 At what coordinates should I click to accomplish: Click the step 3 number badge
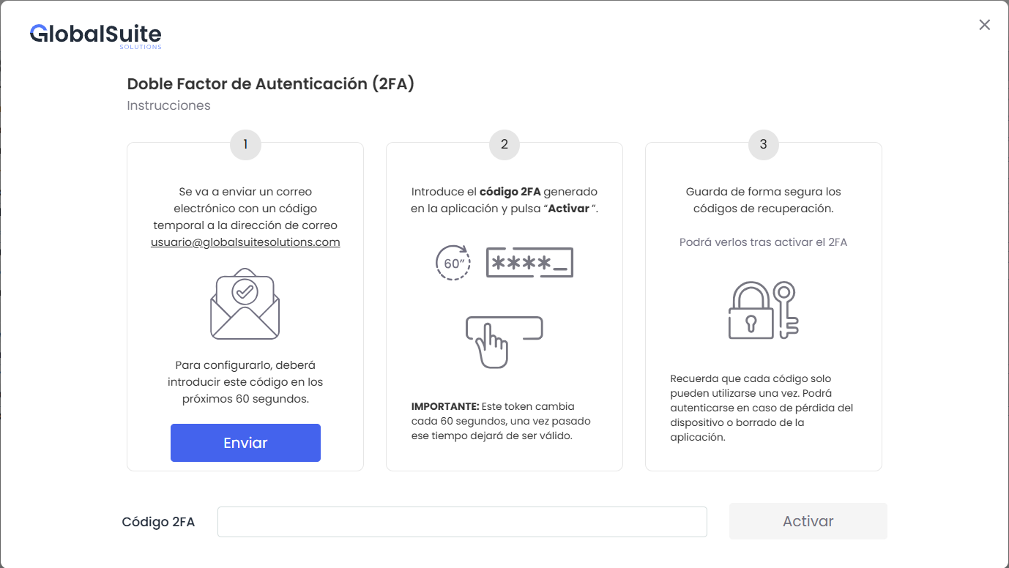[x=764, y=144]
